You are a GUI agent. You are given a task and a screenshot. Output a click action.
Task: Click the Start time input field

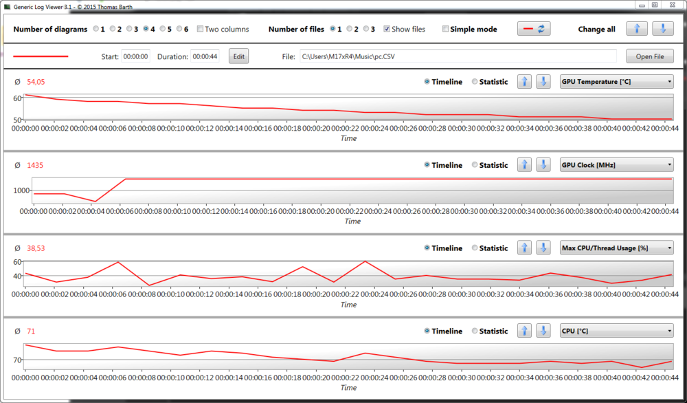pos(135,56)
